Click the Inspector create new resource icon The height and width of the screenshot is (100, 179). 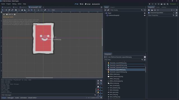[149, 10]
